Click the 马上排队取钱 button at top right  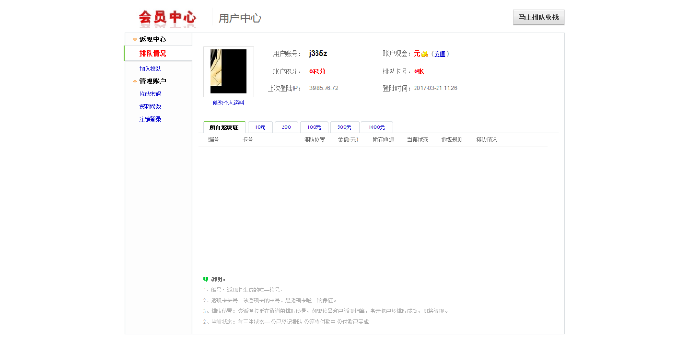[538, 17]
